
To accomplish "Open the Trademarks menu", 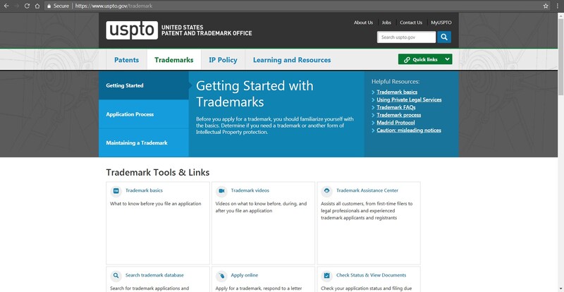I will pyautogui.click(x=174, y=60).
